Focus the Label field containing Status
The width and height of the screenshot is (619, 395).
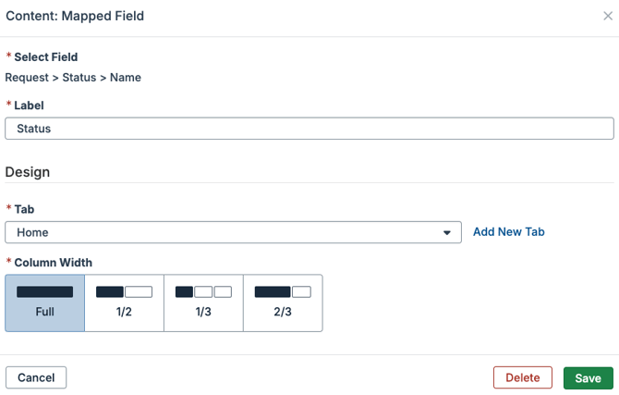[x=309, y=129]
